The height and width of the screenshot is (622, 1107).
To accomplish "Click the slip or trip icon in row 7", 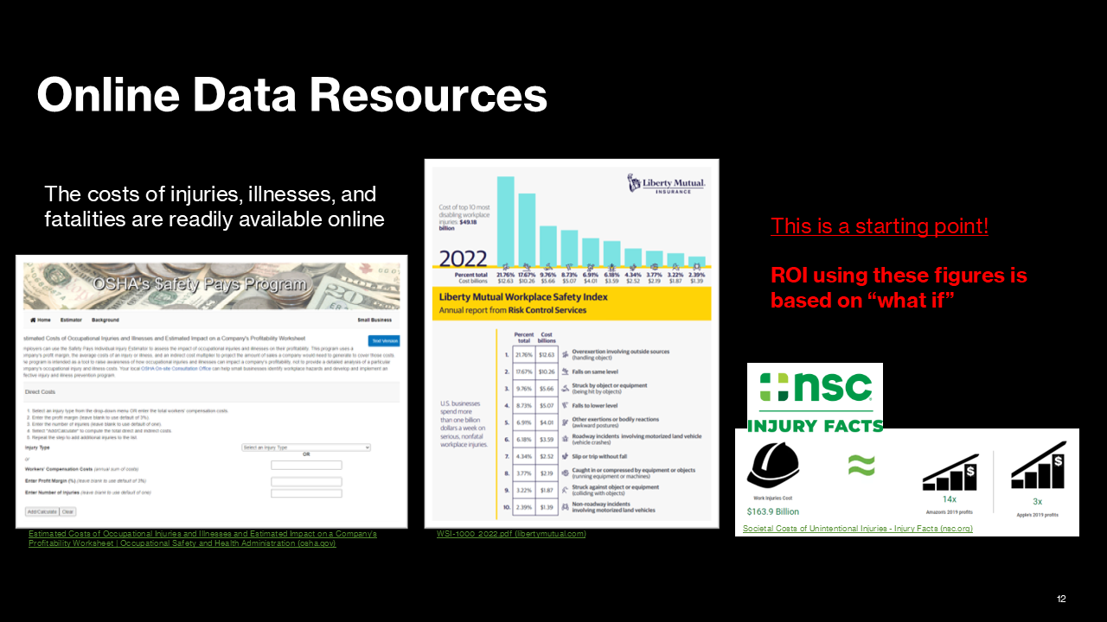I will (565, 455).
